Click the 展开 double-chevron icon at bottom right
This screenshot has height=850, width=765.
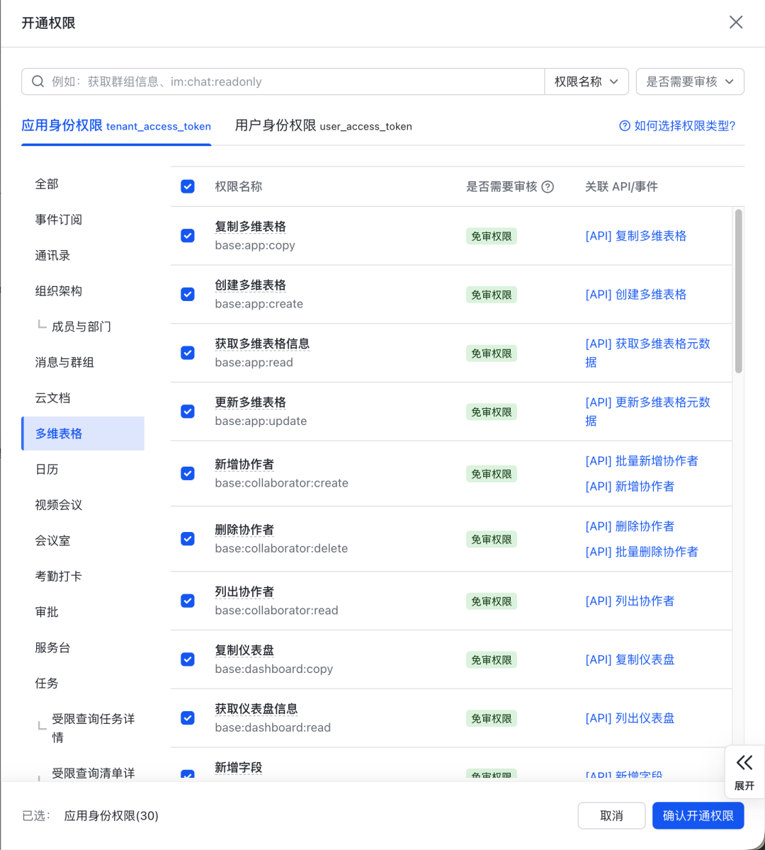pos(744,763)
